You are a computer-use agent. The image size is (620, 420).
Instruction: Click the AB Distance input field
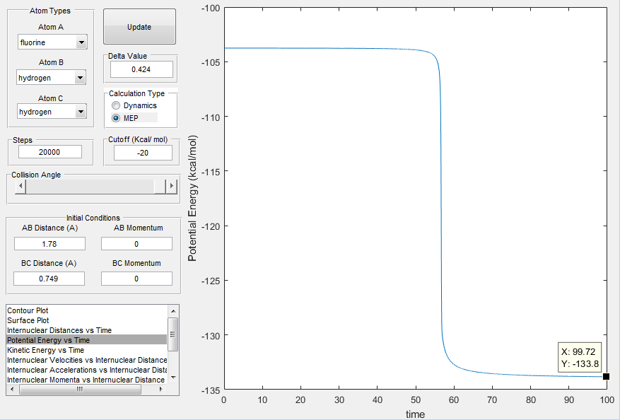coord(49,244)
